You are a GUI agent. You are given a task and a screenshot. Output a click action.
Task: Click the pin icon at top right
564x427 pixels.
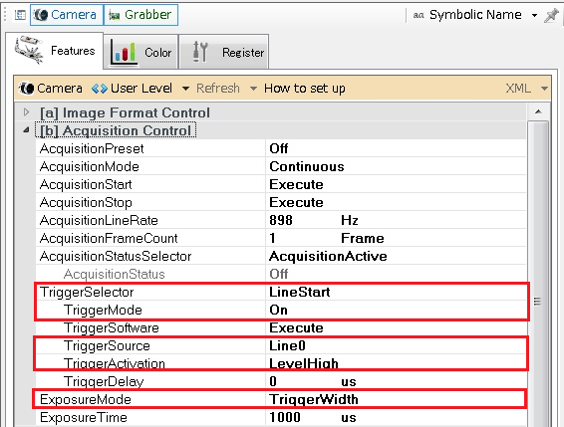click(551, 15)
